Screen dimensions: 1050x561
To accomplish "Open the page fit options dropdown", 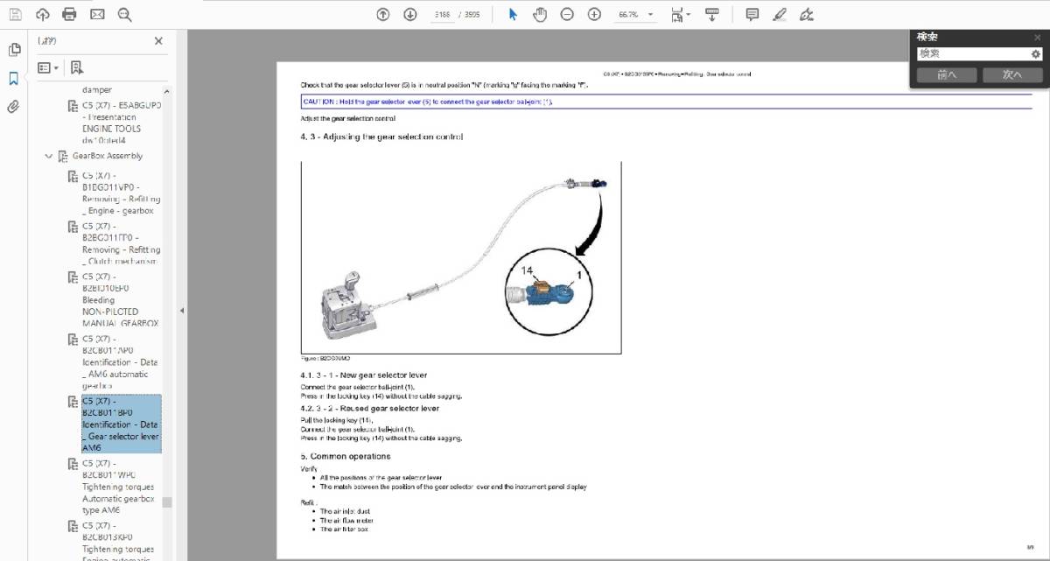I will 680,14.
